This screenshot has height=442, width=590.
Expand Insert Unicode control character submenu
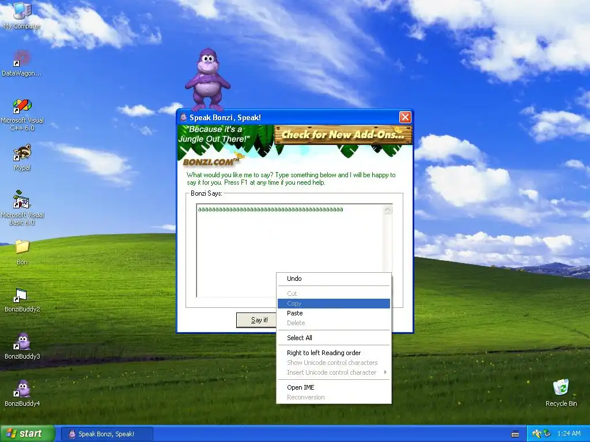click(334, 372)
